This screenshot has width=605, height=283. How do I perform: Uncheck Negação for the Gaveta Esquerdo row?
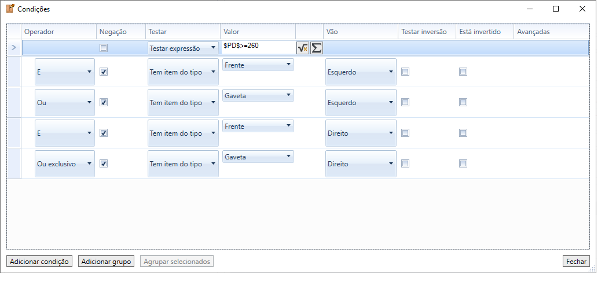104,102
